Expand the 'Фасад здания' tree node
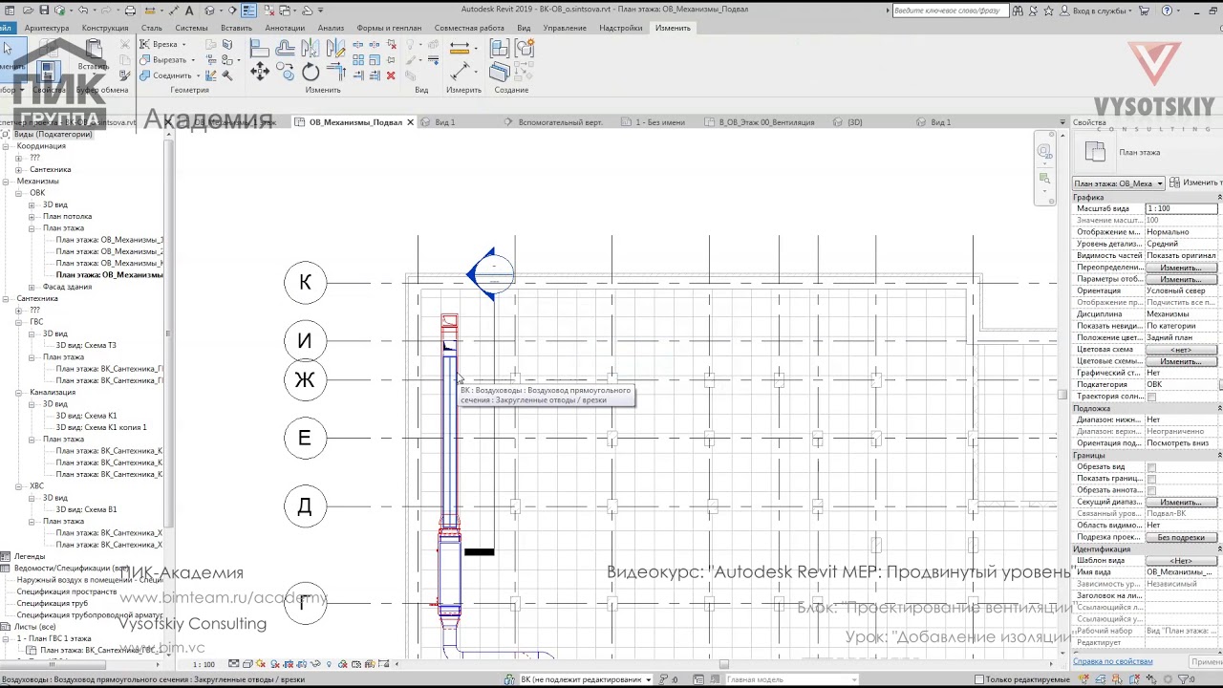Screen dimensions: 1223x688 (32, 288)
